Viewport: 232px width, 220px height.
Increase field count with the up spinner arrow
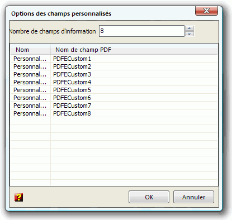pyautogui.click(x=190, y=28)
